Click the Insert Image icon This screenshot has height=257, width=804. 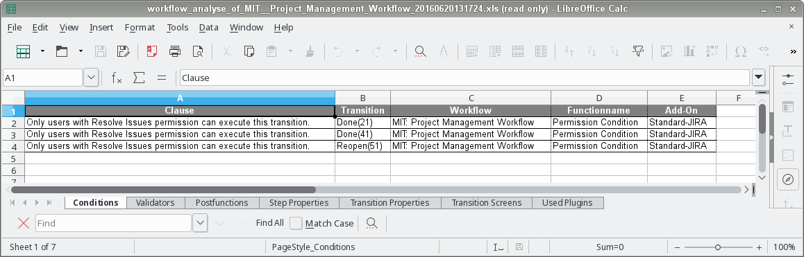click(x=666, y=51)
